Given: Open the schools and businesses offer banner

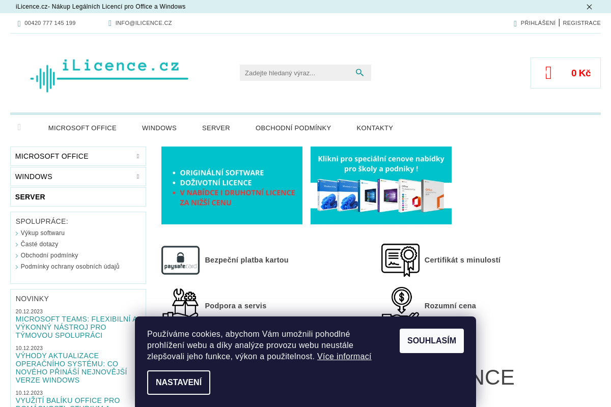Looking at the screenshot, I should 381,185.
